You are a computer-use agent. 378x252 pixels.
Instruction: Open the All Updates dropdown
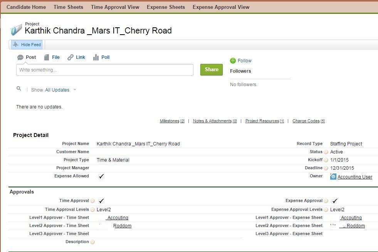tap(59, 90)
